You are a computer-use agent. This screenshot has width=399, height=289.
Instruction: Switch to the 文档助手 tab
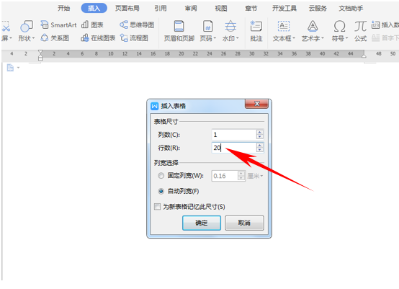coord(351,8)
